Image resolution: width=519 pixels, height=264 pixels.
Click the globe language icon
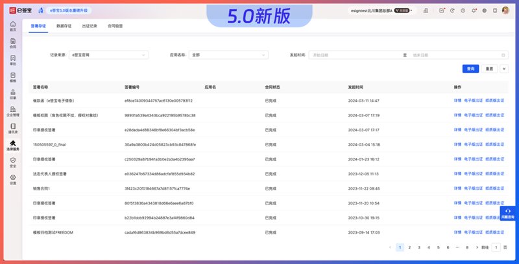click(484, 10)
